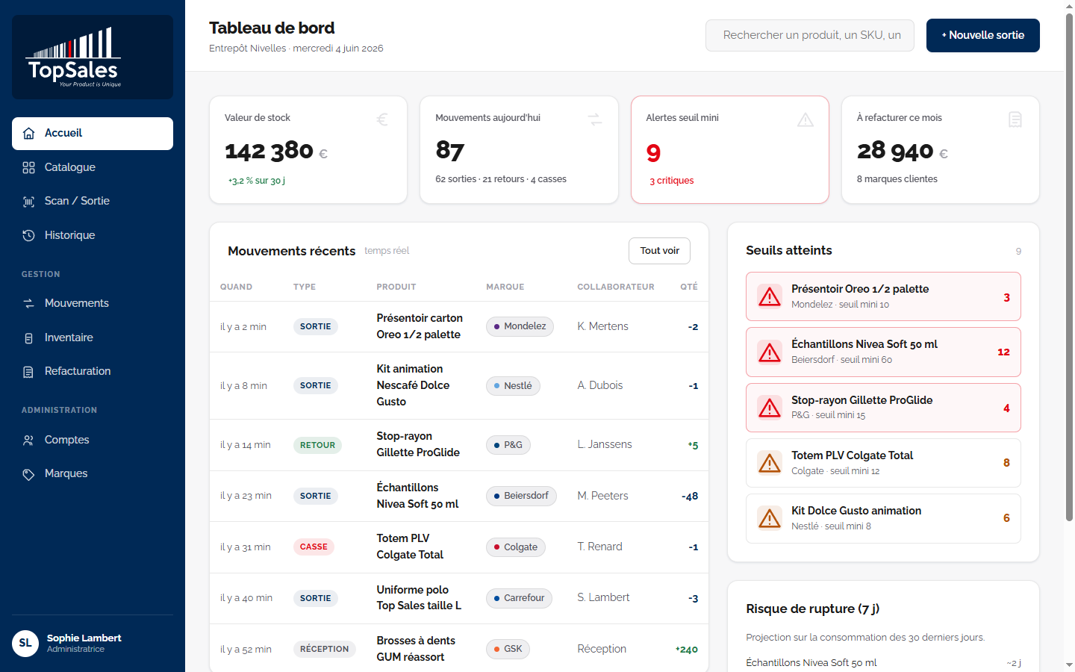This screenshot has width=1075, height=672.
Task: Open Comptes via its users icon
Action: coord(28,441)
